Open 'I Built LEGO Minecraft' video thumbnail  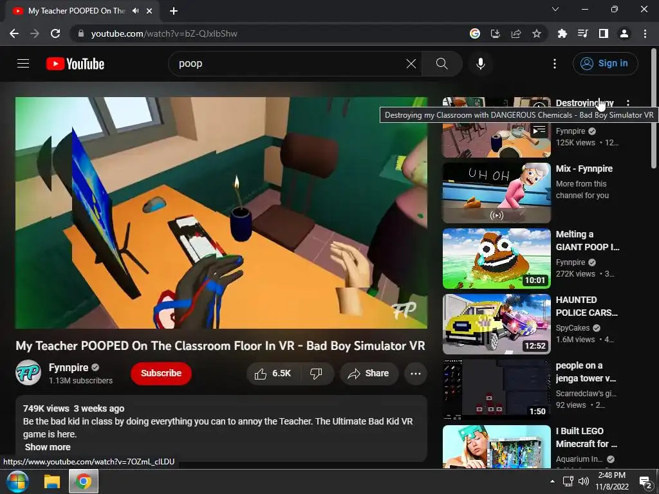496,446
